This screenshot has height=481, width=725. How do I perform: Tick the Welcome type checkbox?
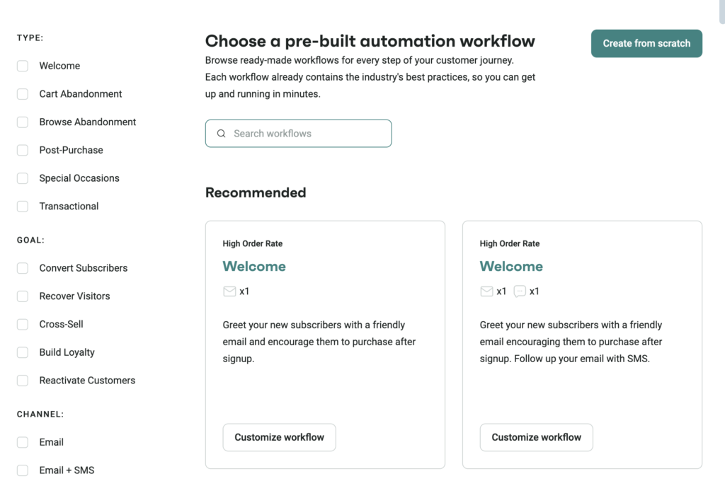(23, 66)
